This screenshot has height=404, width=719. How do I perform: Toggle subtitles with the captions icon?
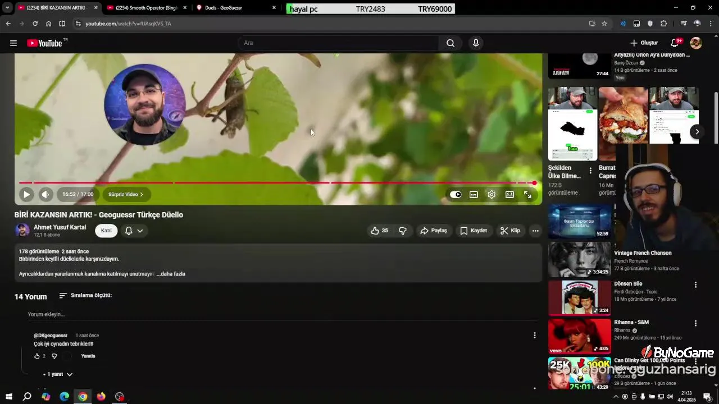point(474,195)
